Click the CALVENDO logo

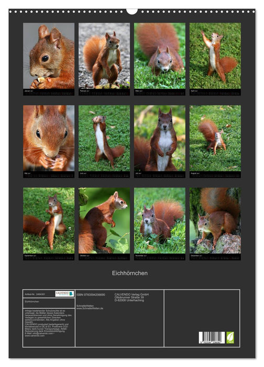point(64,294)
